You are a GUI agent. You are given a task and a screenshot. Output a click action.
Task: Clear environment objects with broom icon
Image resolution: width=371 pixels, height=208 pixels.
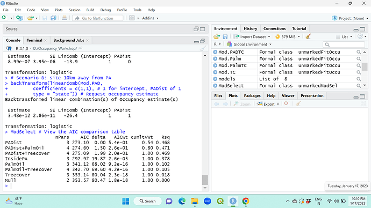point(308,36)
